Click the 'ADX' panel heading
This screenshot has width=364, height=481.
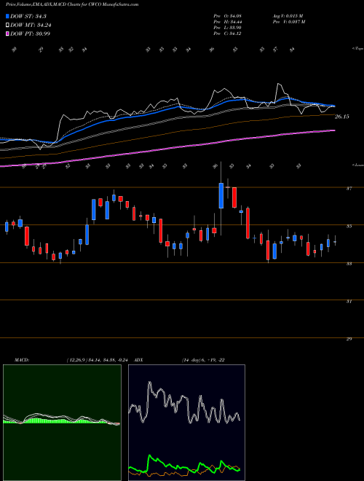tap(139, 360)
